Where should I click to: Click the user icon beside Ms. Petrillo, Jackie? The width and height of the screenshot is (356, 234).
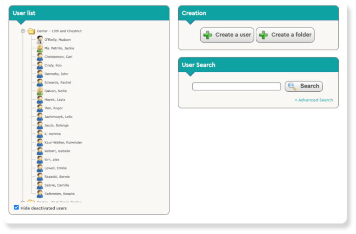click(40, 48)
